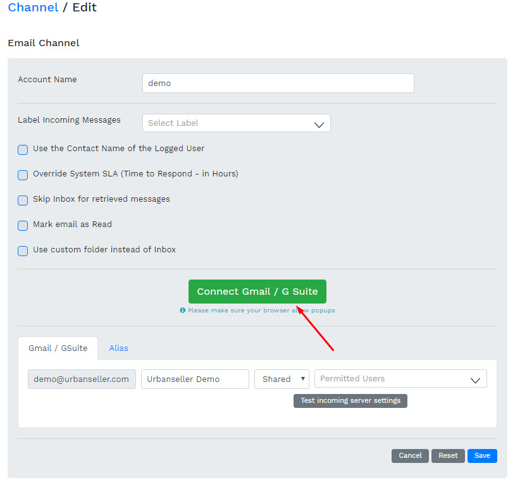The image size is (508, 480).
Task: Click the Connect Gmail / G Suite button
Action: click(x=257, y=292)
